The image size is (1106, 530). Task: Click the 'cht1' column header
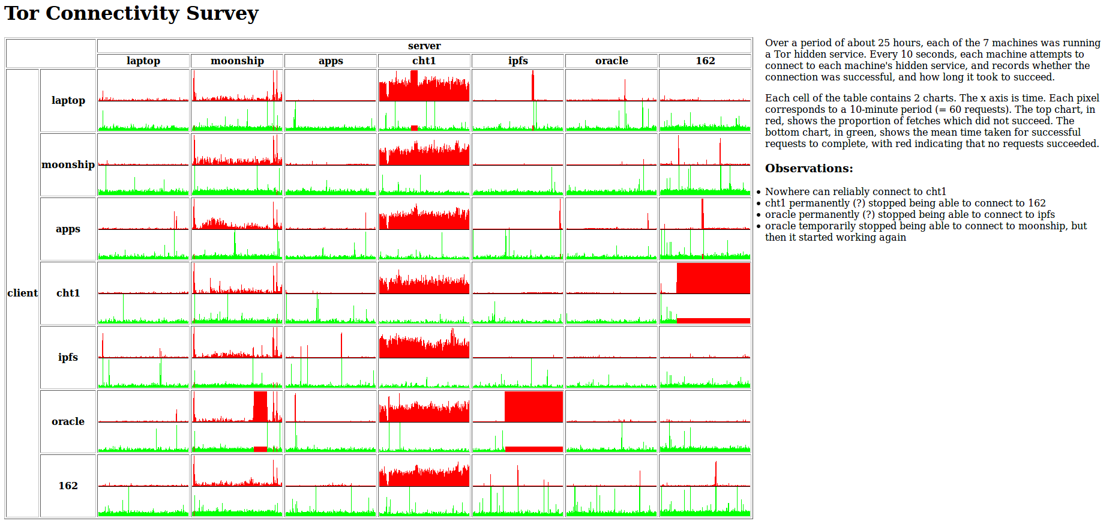coord(424,61)
